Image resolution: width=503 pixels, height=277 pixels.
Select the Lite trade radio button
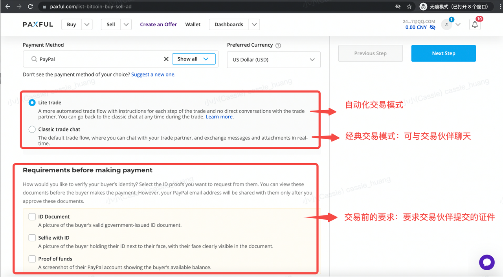tap(32, 103)
